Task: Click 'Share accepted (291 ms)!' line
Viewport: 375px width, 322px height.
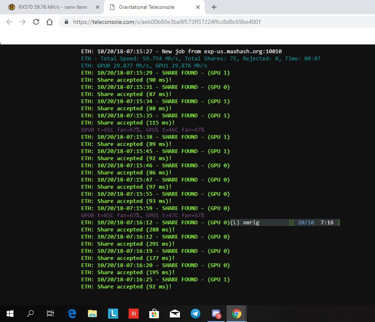Action: coord(128,244)
